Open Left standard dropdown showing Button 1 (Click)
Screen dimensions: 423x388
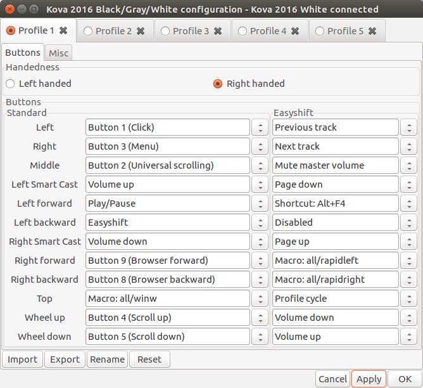pyautogui.click(x=168, y=127)
